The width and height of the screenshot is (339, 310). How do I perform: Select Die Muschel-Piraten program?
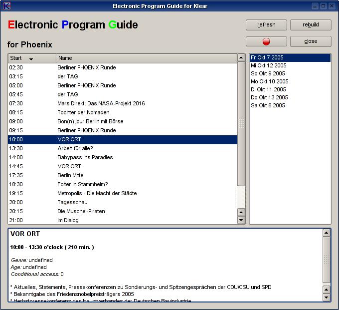(x=123, y=211)
